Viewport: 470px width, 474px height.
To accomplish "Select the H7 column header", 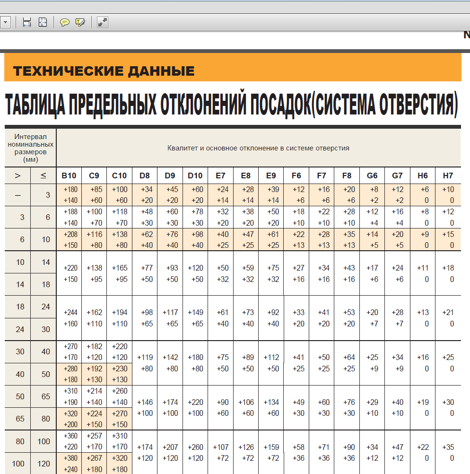I will [x=448, y=176].
